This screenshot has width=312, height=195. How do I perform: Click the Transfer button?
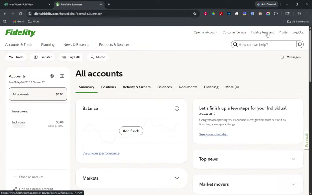click(x=43, y=57)
